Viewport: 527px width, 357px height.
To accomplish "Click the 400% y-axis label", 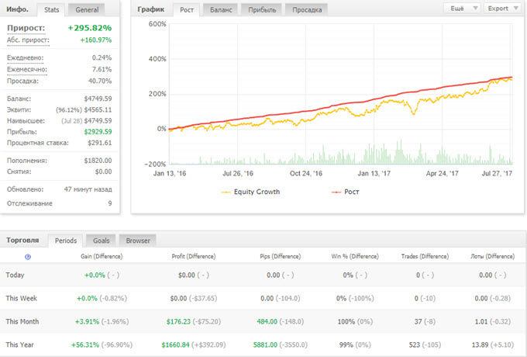I will [157, 59].
